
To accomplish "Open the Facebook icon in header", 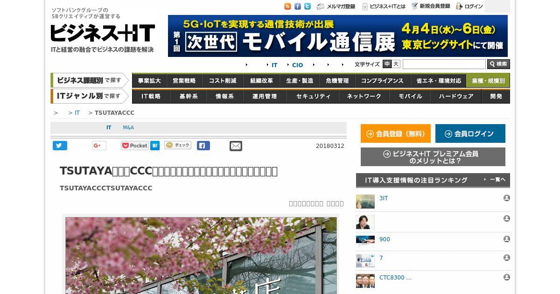I will point(298,7).
